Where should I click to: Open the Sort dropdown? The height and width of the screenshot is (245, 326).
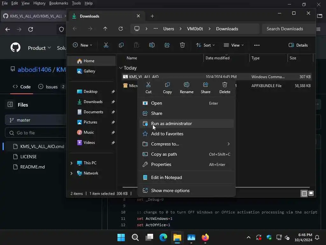[205, 45]
